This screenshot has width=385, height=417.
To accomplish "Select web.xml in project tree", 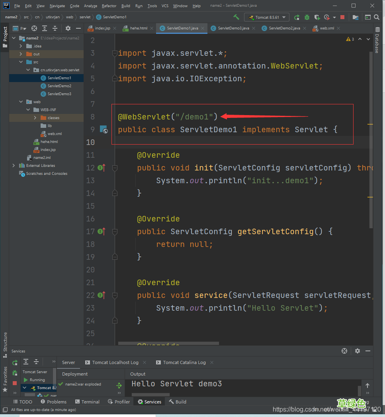I will coord(55,134).
